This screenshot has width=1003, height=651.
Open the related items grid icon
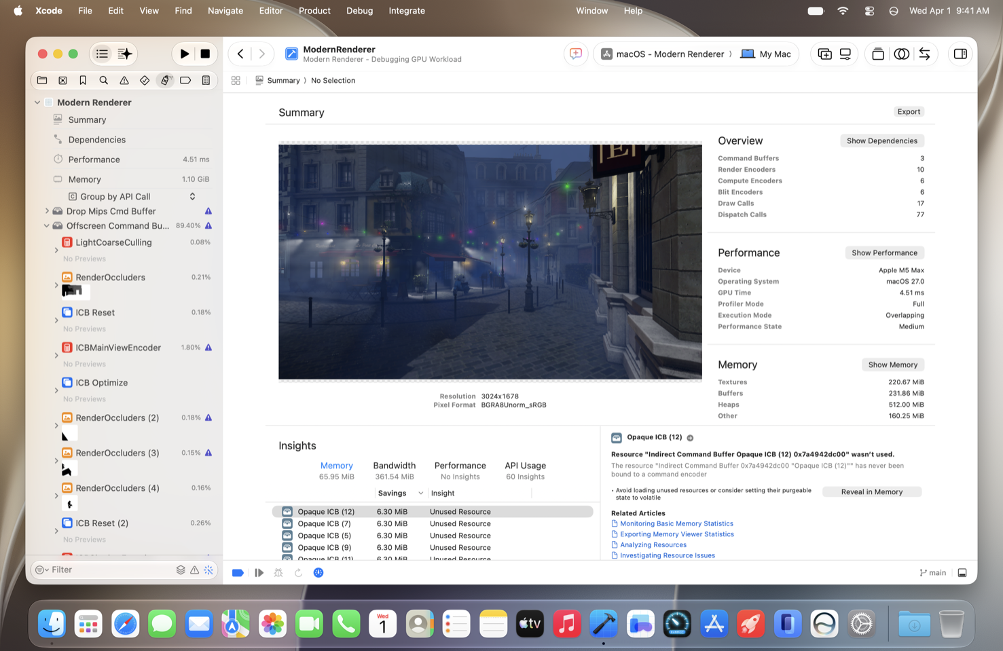[x=236, y=80]
